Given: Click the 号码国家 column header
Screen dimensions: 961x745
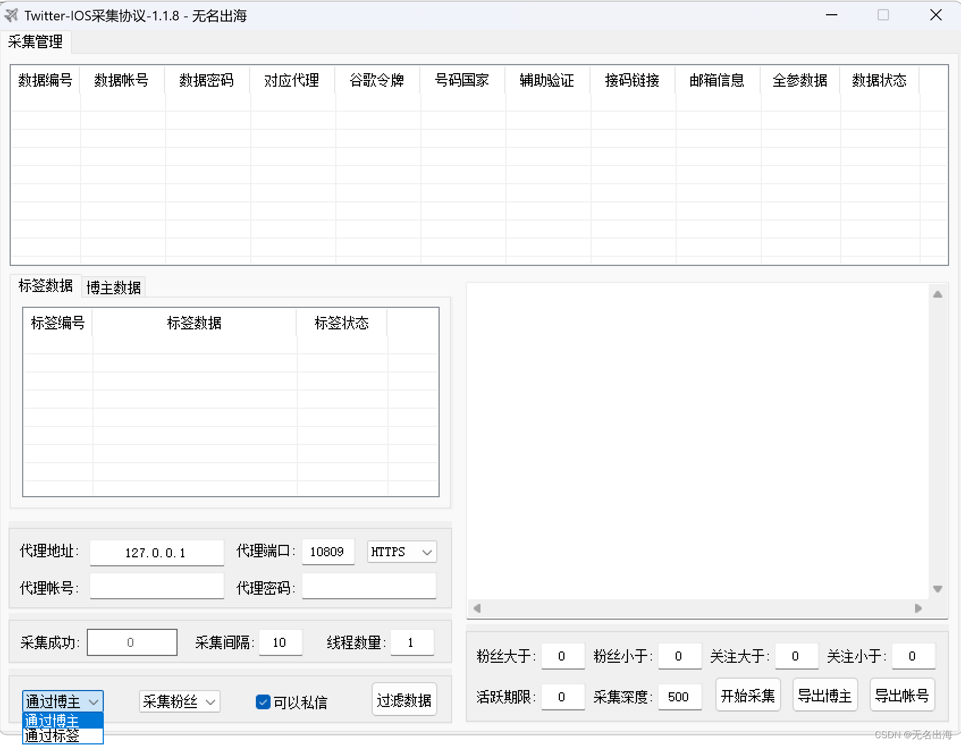Looking at the screenshot, I should (x=462, y=81).
